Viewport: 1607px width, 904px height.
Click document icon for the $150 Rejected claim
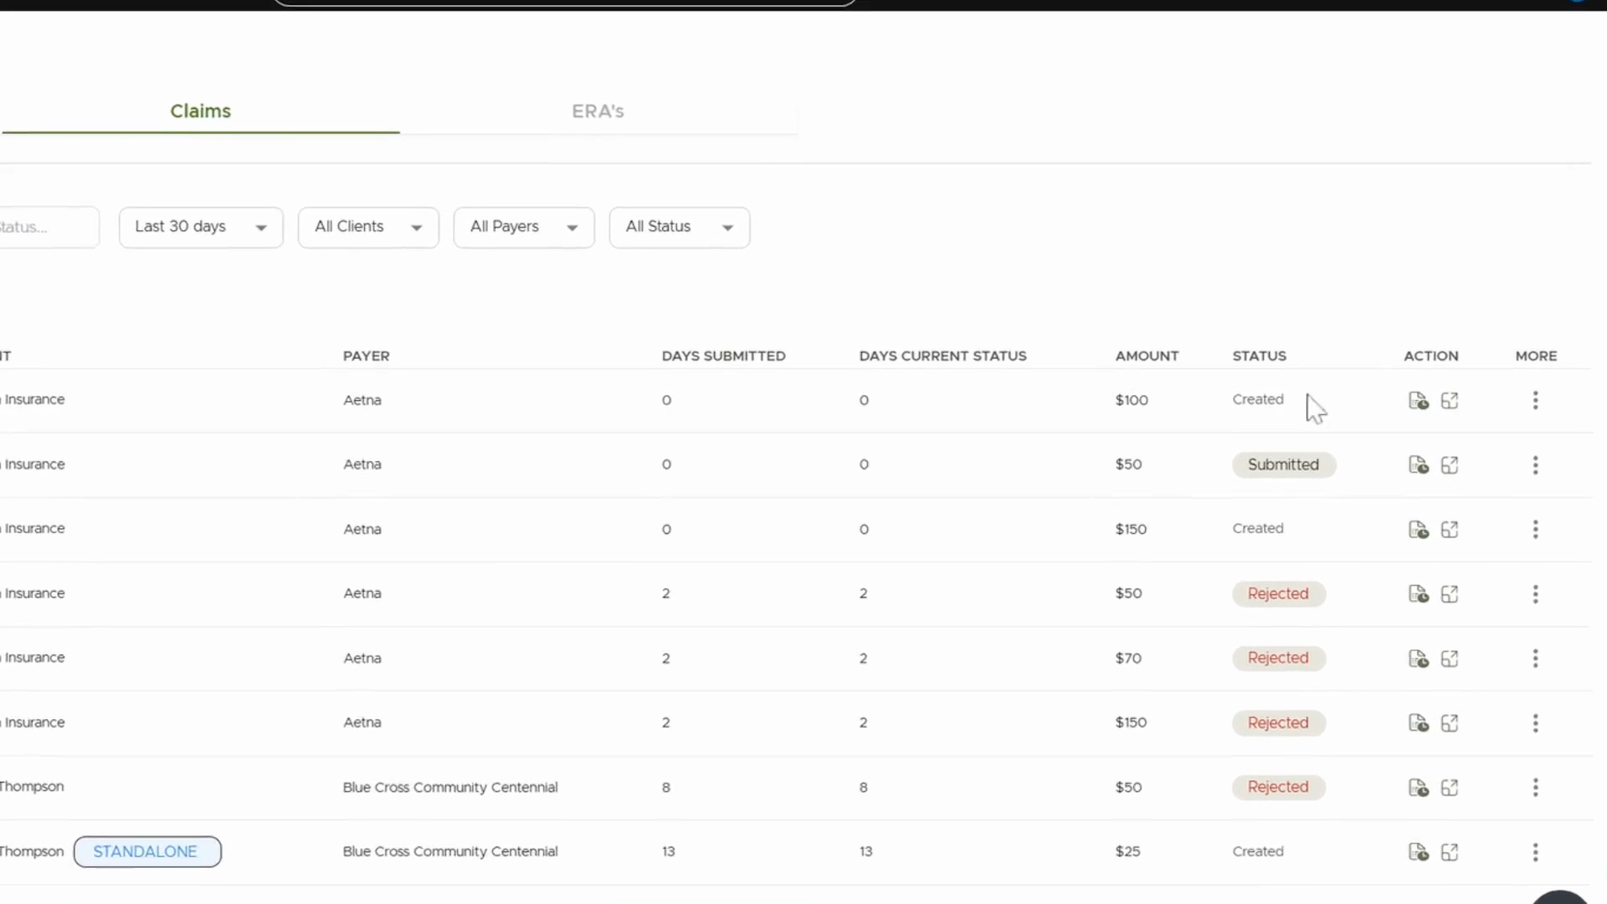1418,723
